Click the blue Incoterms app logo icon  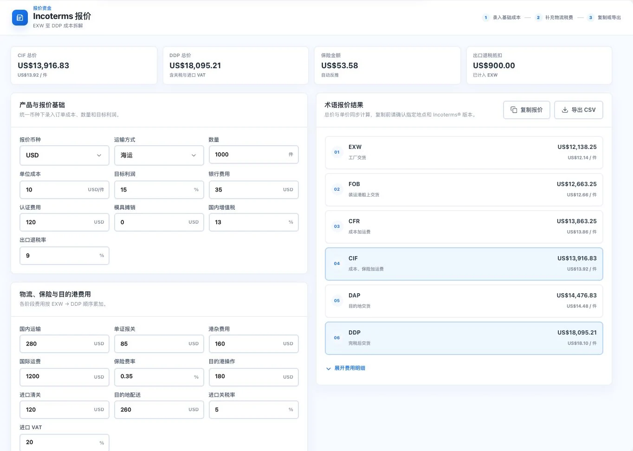19,18
